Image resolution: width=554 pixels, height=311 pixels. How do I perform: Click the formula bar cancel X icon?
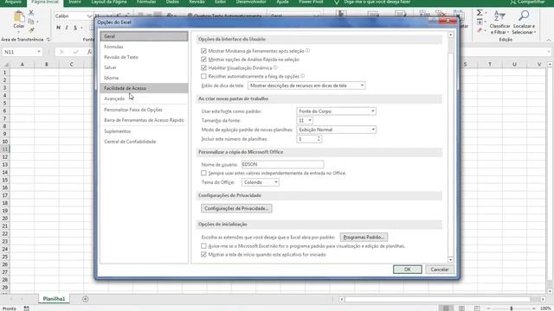61,52
